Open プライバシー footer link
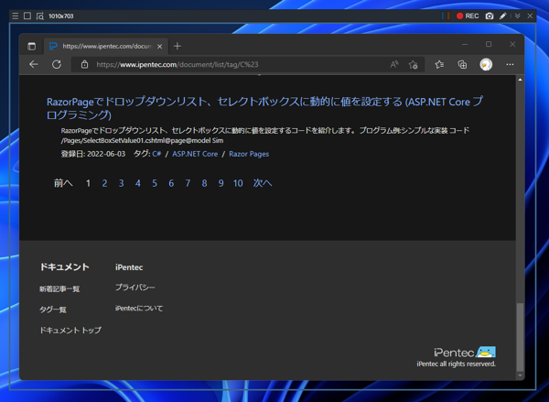The height and width of the screenshot is (402, 549). (135, 288)
